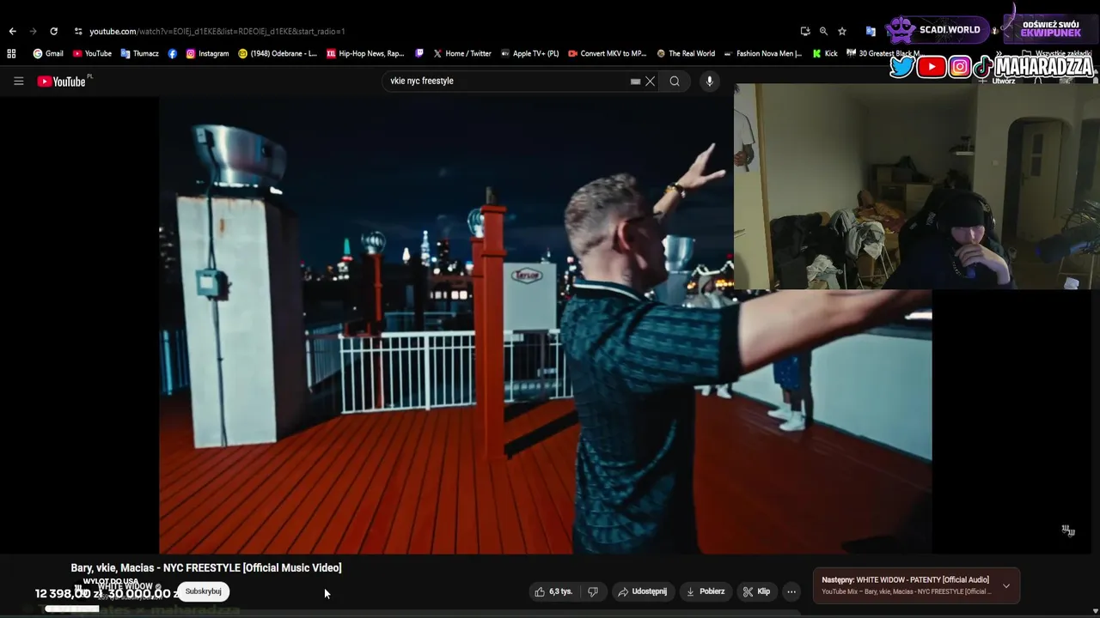Open The Real World bookmark
The height and width of the screenshot is (618, 1100).
pos(686,53)
